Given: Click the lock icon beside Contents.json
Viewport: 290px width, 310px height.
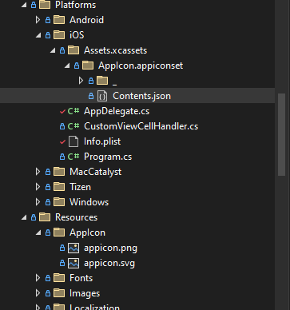Looking at the screenshot, I should [x=91, y=96].
